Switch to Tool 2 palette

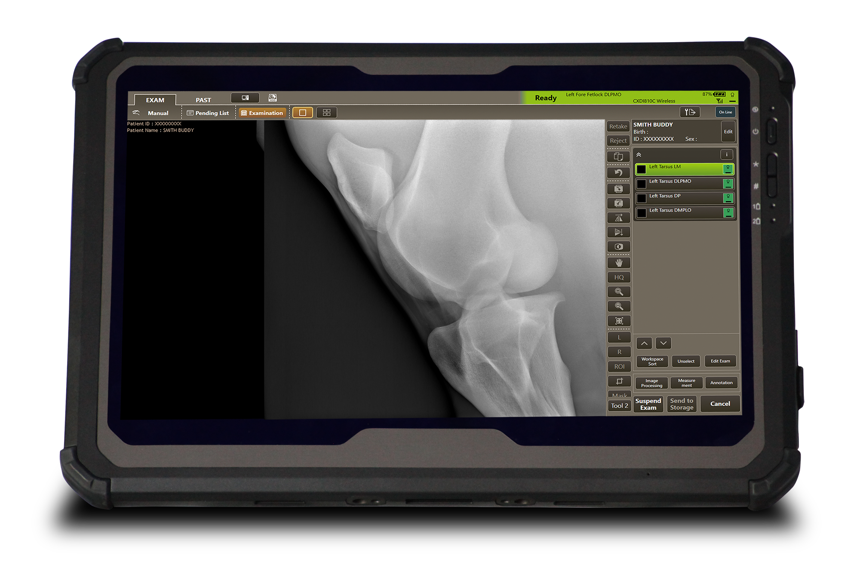pos(620,405)
